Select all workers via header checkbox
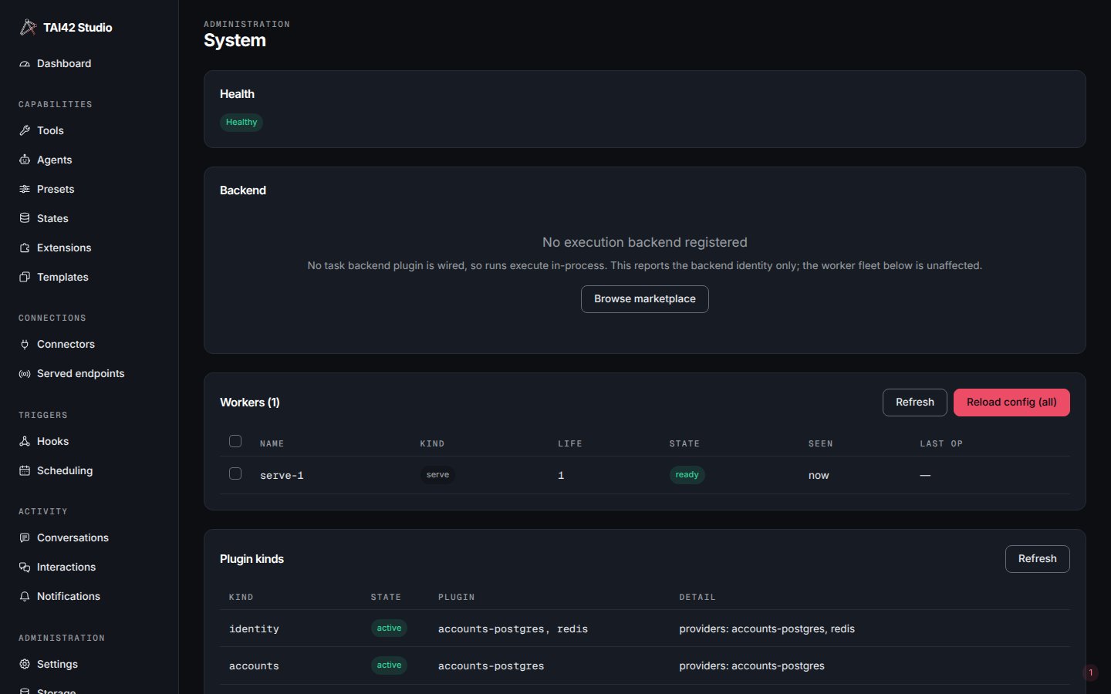This screenshot has width=1111, height=694. (235, 442)
